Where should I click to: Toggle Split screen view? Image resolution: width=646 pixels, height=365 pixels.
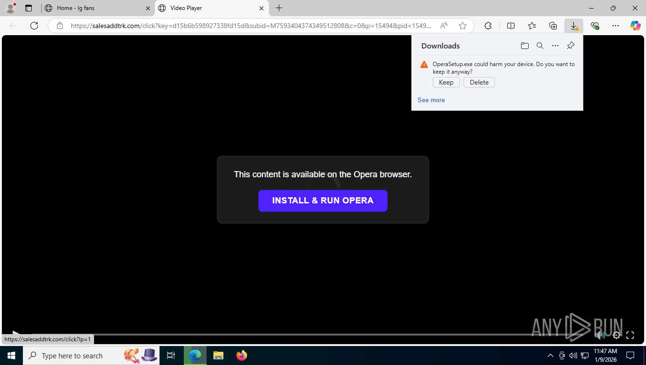tap(511, 26)
